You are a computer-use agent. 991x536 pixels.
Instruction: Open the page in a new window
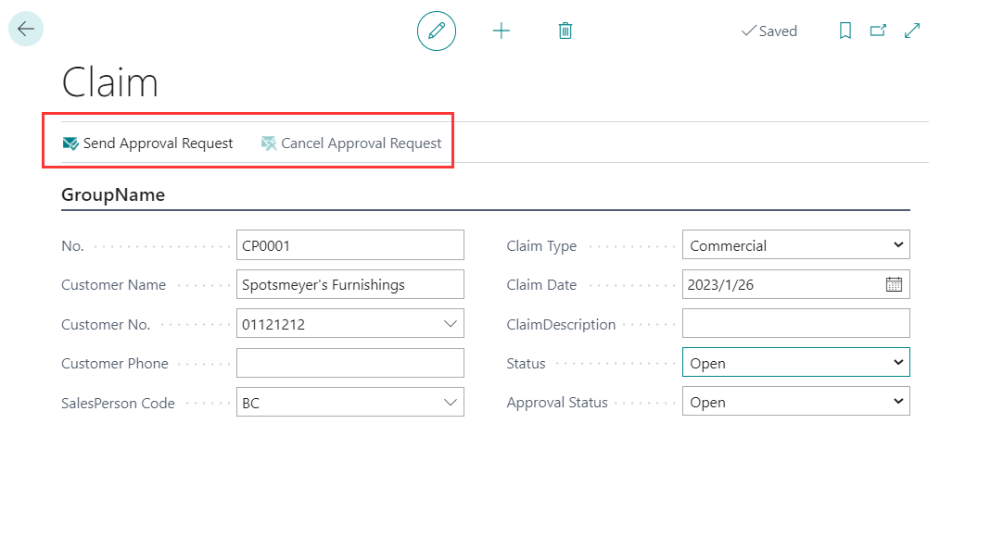878,31
